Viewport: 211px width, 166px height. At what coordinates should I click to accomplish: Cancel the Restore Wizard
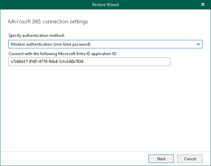190,159
